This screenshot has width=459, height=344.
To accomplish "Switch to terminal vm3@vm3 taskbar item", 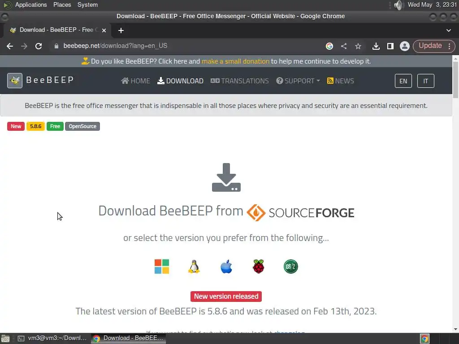I will (53, 338).
